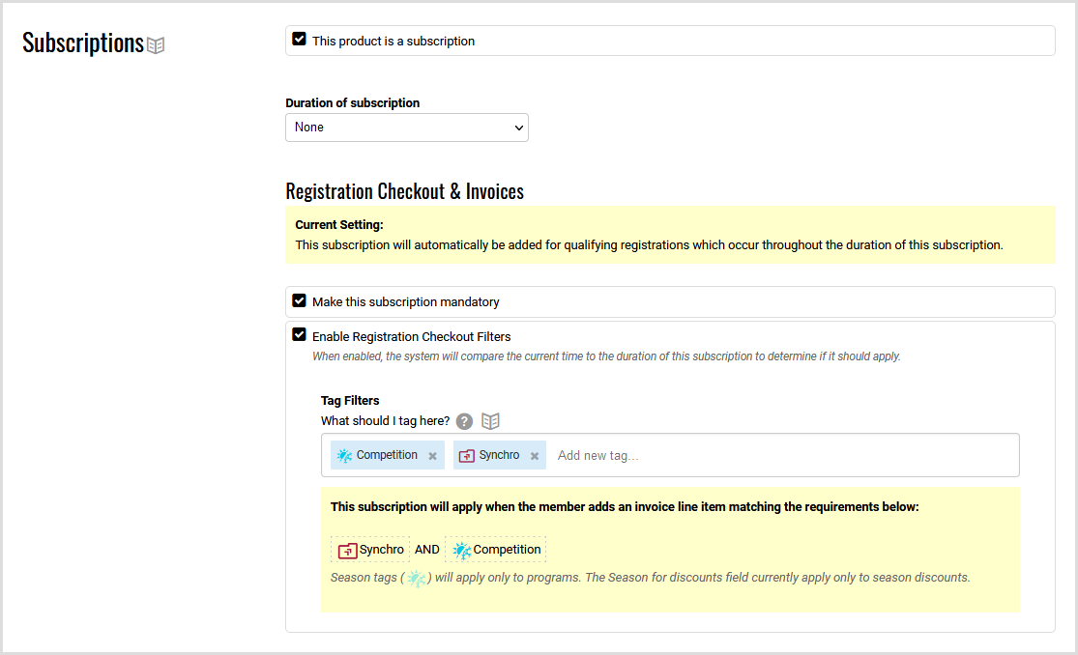The image size is (1078, 655).
Task: Disable 'Enable Registration Checkout Filters' checkbox
Action: (x=300, y=335)
